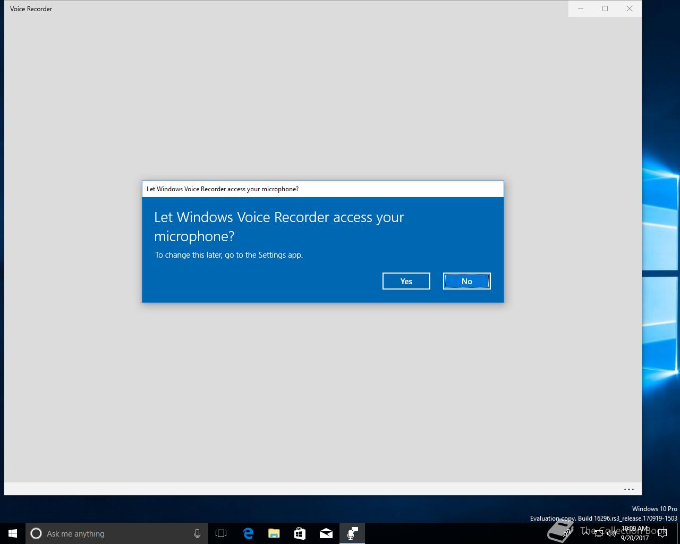Open Task View from the taskbar

[221, 533]
